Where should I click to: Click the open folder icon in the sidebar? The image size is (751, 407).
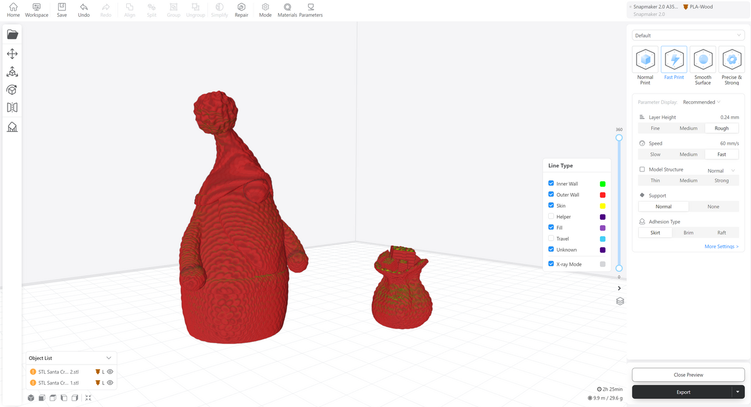(x=12, y=34)
